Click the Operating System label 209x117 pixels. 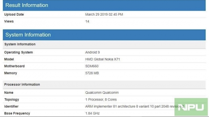(x=19, y=52)
